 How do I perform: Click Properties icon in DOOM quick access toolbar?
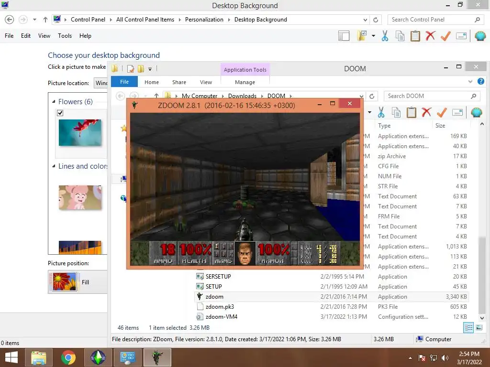131,69
